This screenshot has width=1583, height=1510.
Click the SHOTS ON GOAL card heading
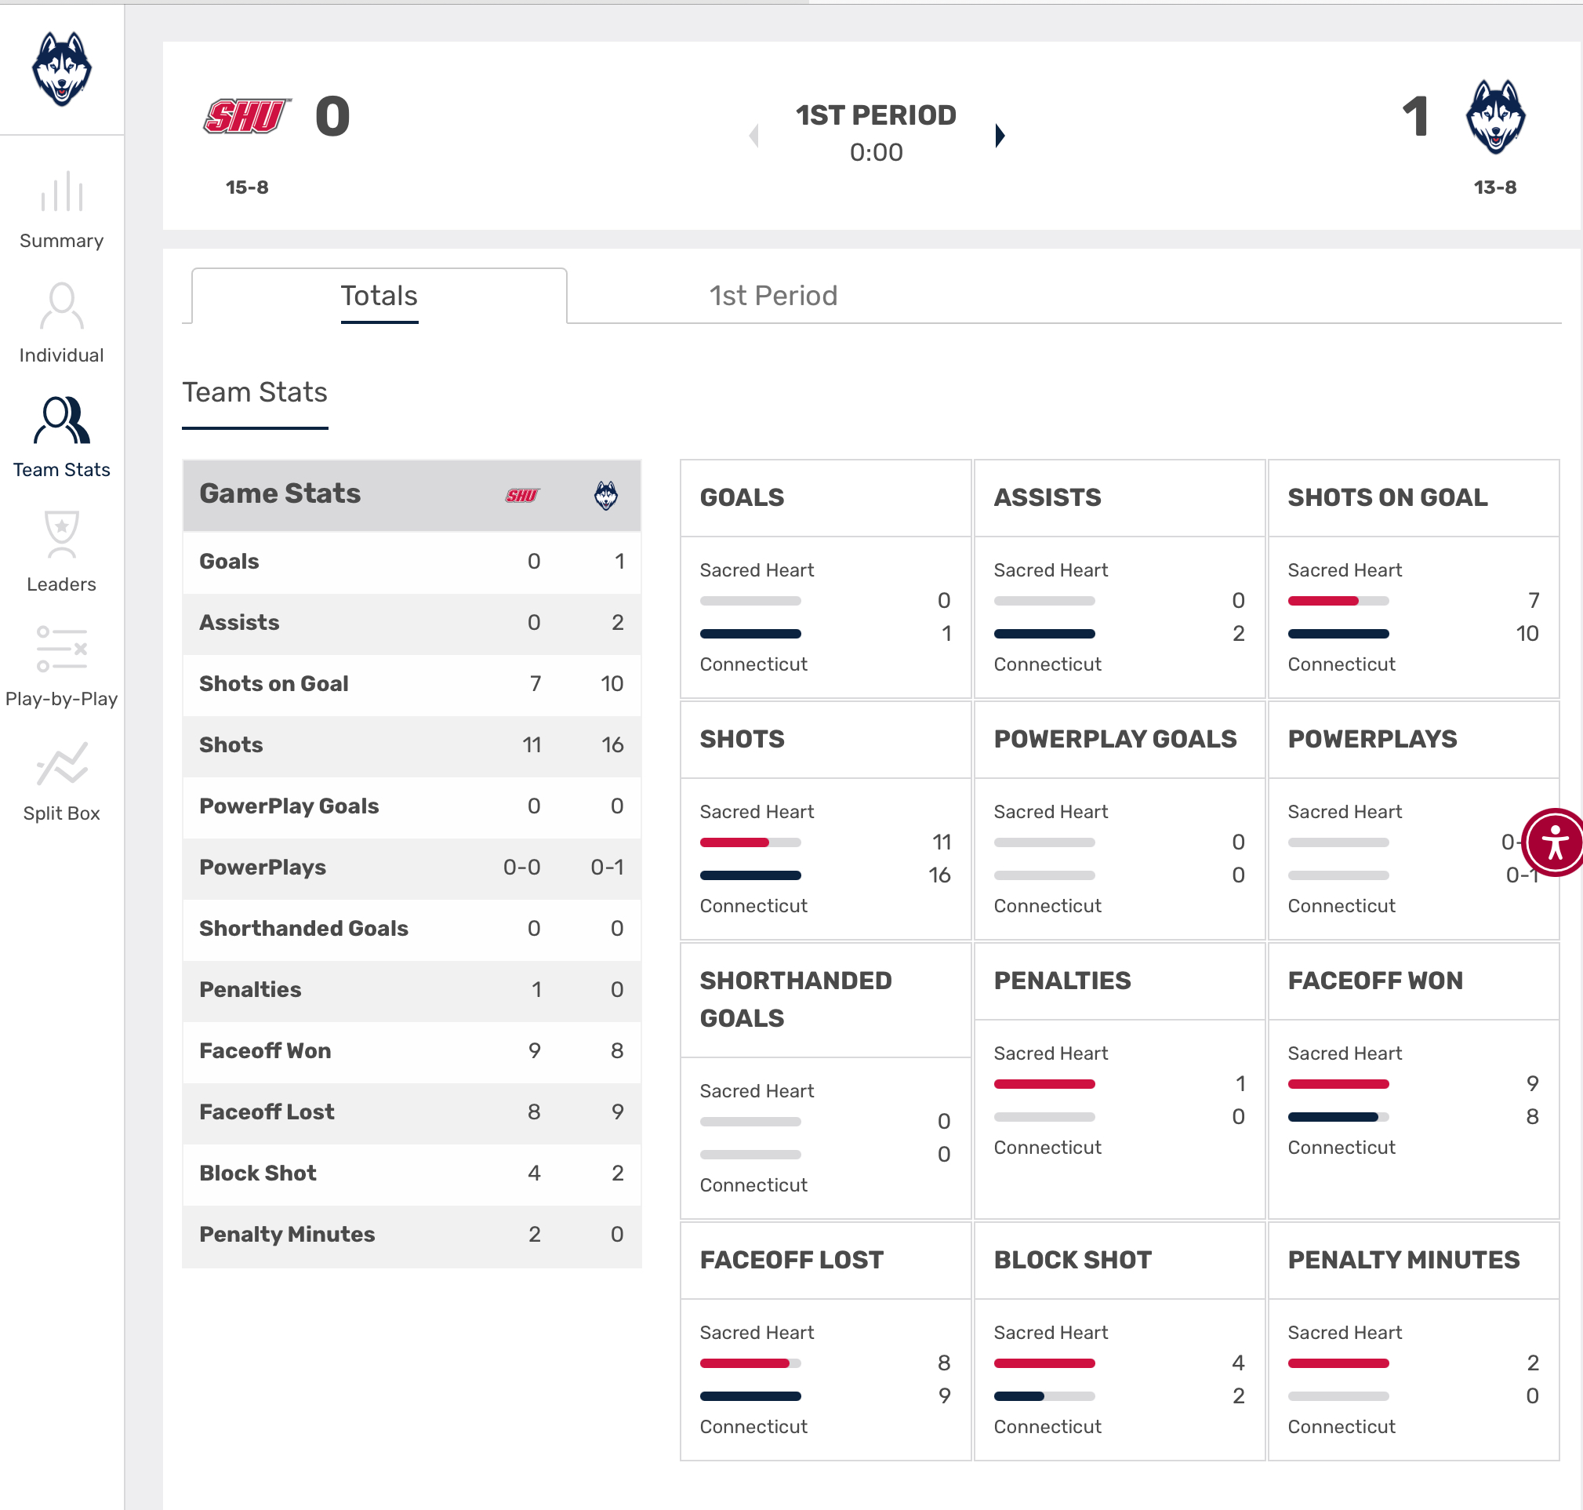tap(1388, 497)
